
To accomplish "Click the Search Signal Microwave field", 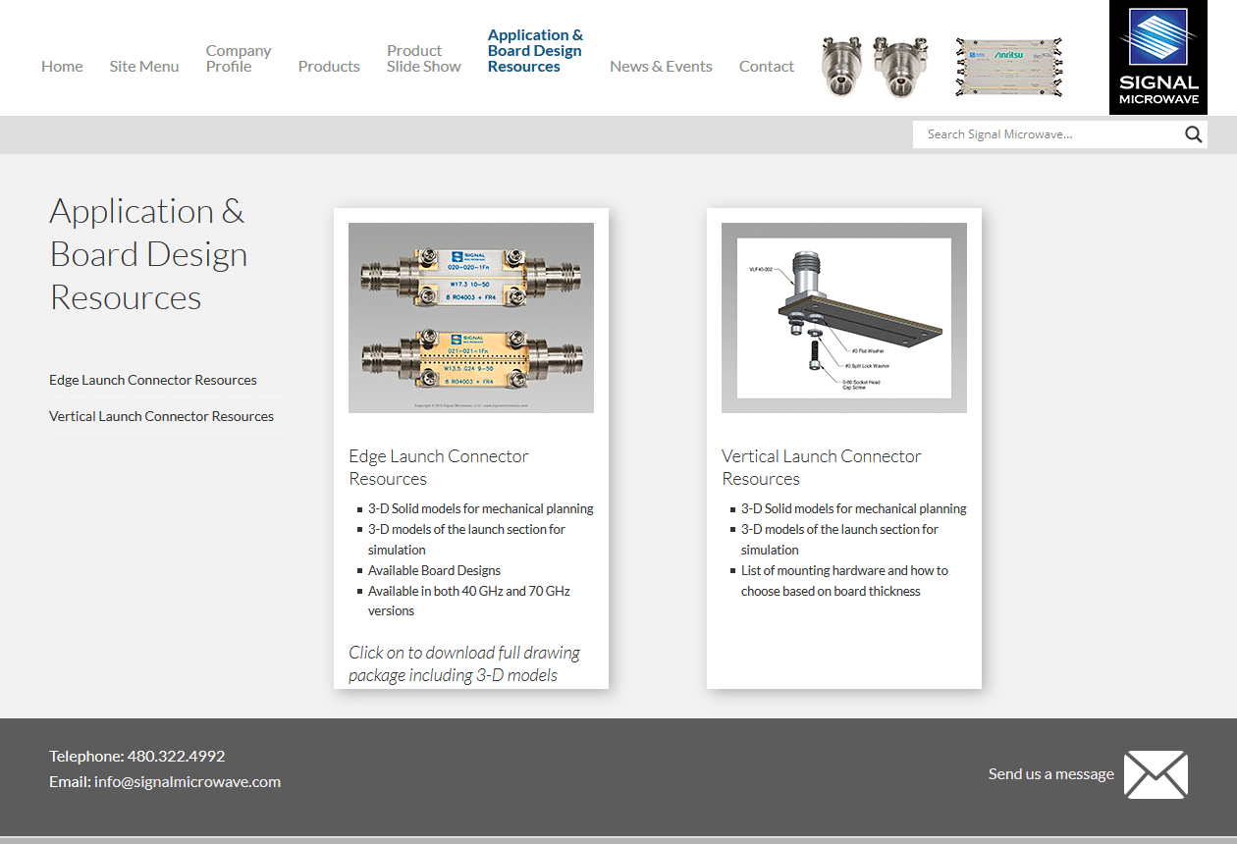I will (1046, 135).
